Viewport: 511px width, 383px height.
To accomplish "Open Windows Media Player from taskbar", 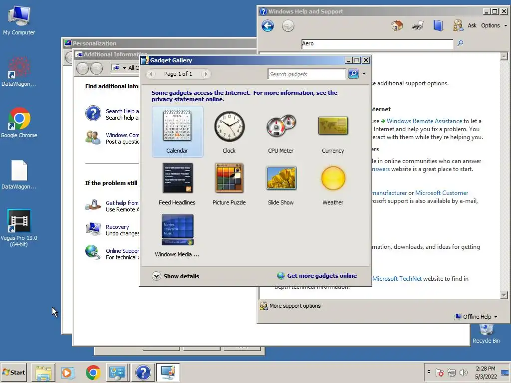I will [x=68, y=373].
